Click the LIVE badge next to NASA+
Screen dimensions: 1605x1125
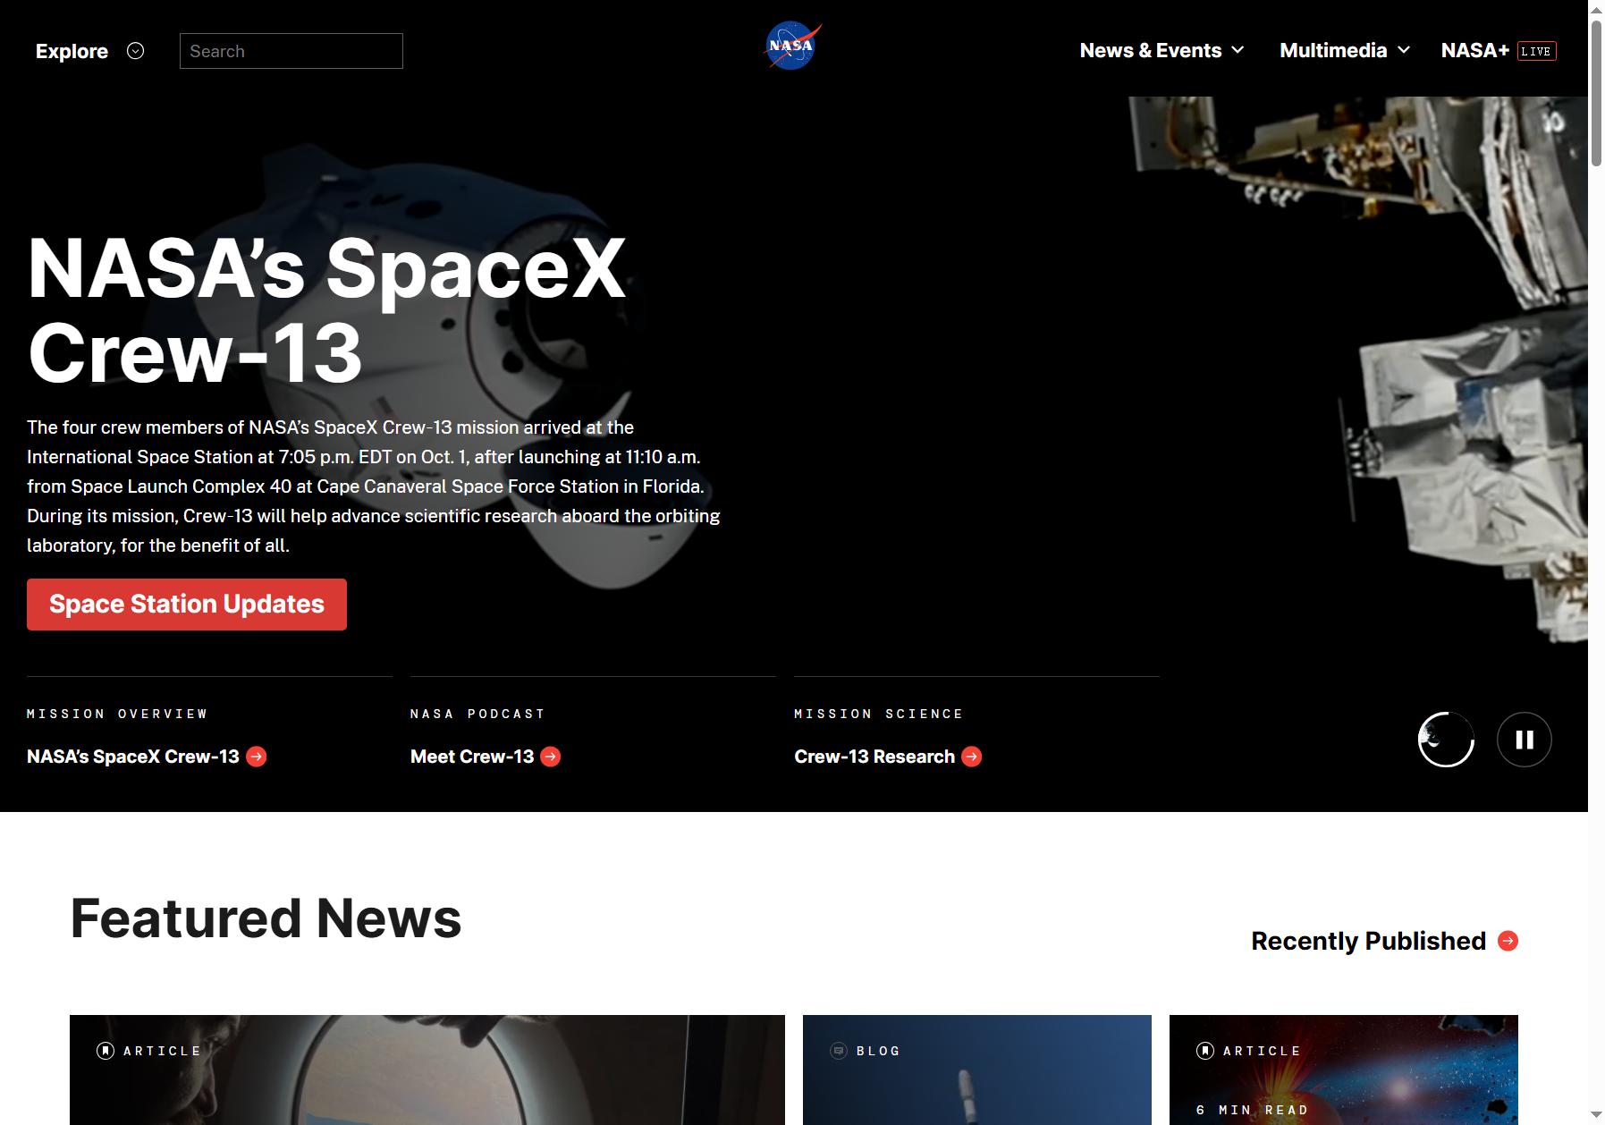click(1536, 51)
